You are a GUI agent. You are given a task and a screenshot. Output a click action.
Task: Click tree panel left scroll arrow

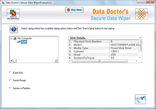click(11, 61)
